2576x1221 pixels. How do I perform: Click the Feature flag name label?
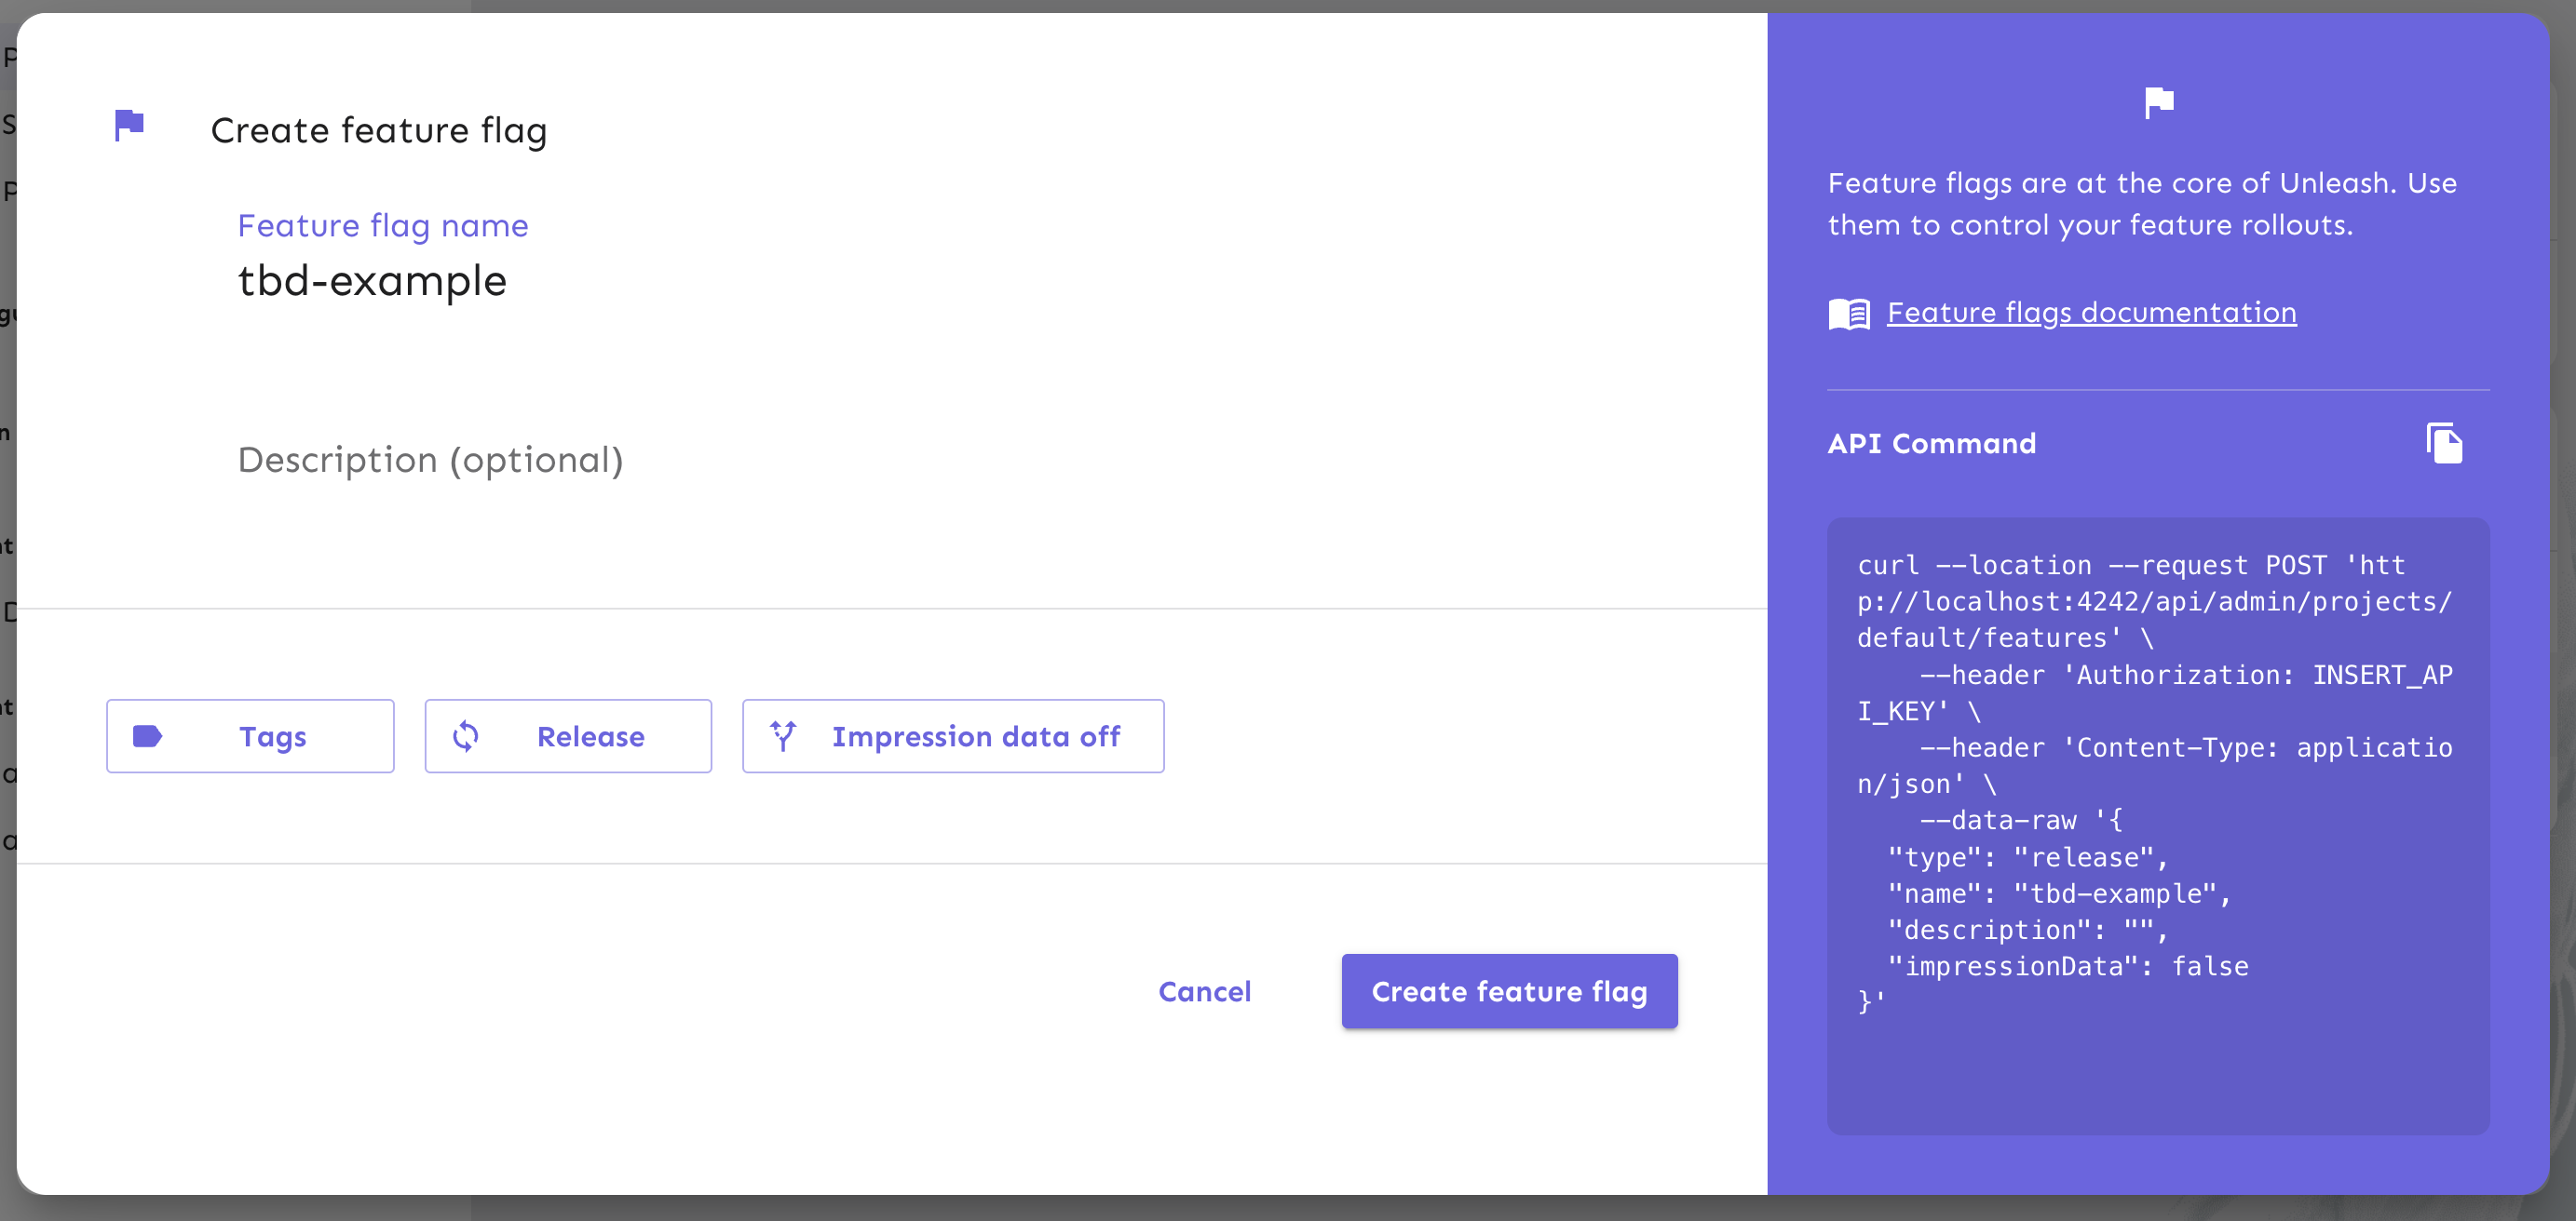click(x=383, y=225)
